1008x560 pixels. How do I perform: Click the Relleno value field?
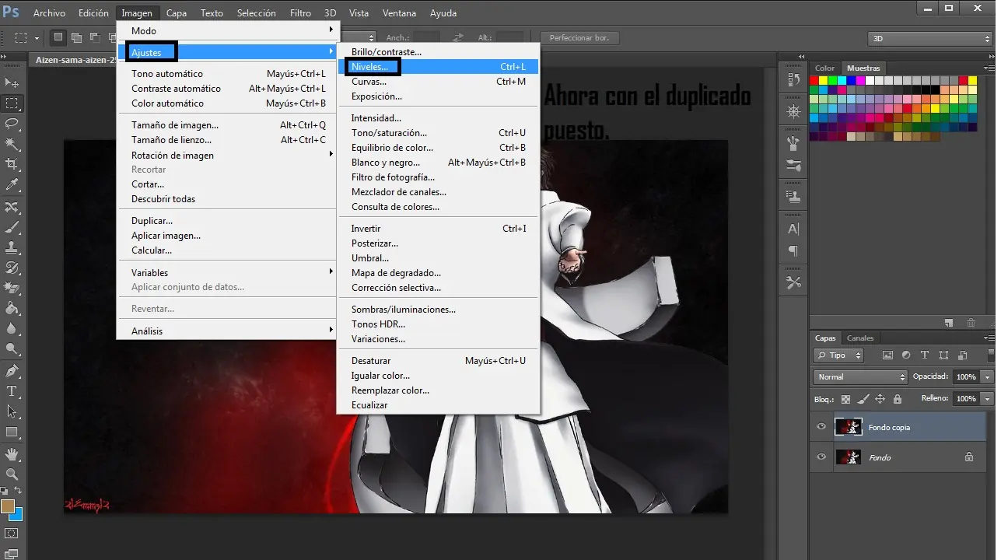coord(966,399)
